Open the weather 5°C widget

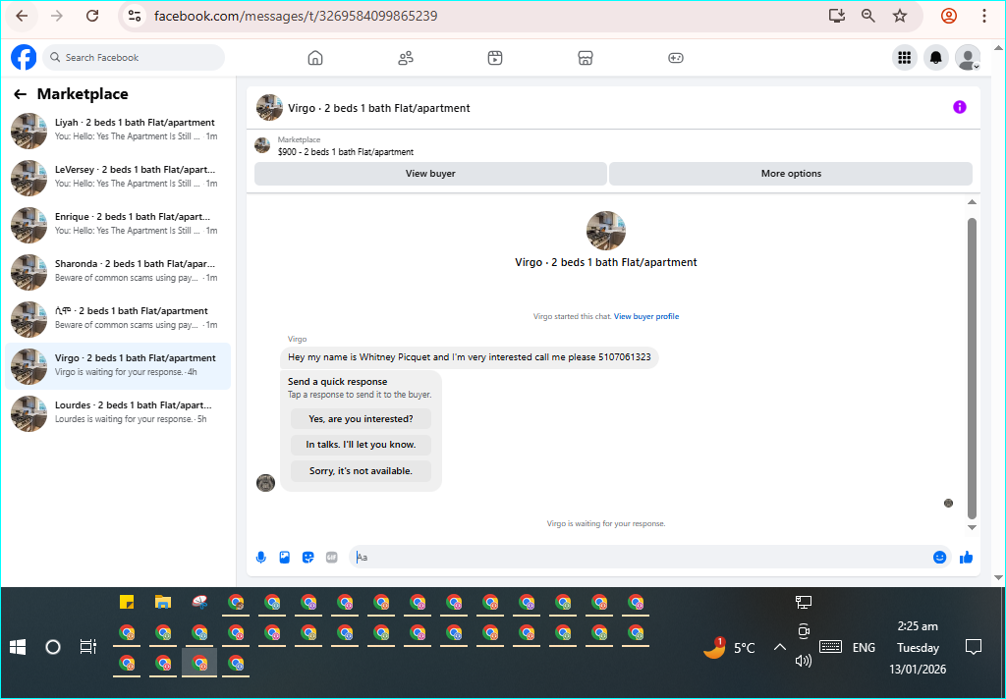(730, 648)
